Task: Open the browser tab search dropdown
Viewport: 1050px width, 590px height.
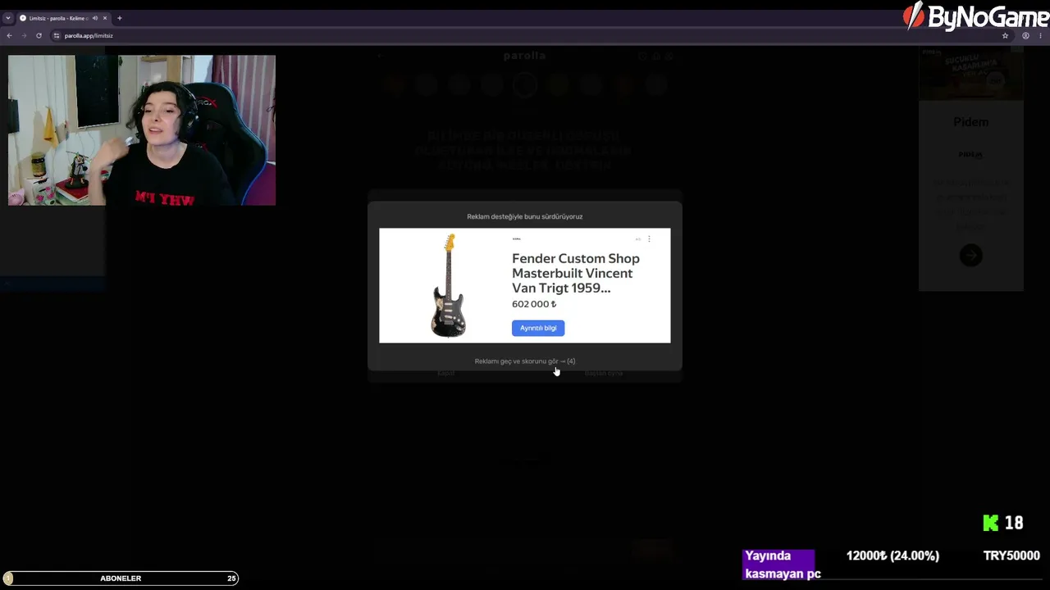Action: 8,18
